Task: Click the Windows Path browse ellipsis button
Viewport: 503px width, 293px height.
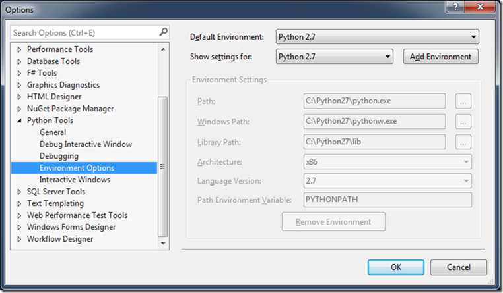Action: [463, 122]
